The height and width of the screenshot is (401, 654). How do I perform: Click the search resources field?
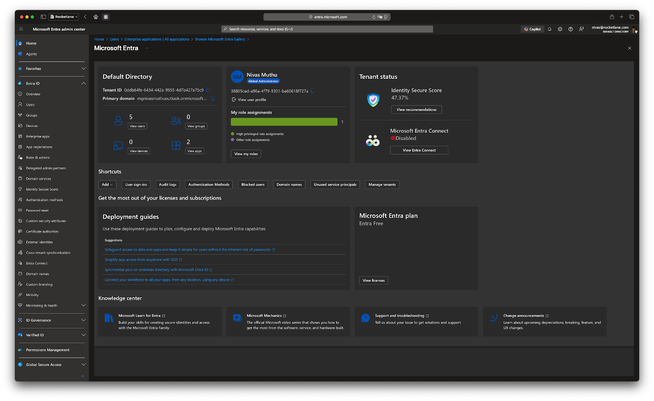[x=327, y=29]
